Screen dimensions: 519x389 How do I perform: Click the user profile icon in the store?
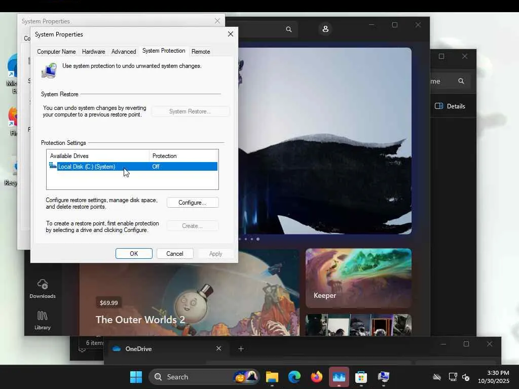point(325,29)
